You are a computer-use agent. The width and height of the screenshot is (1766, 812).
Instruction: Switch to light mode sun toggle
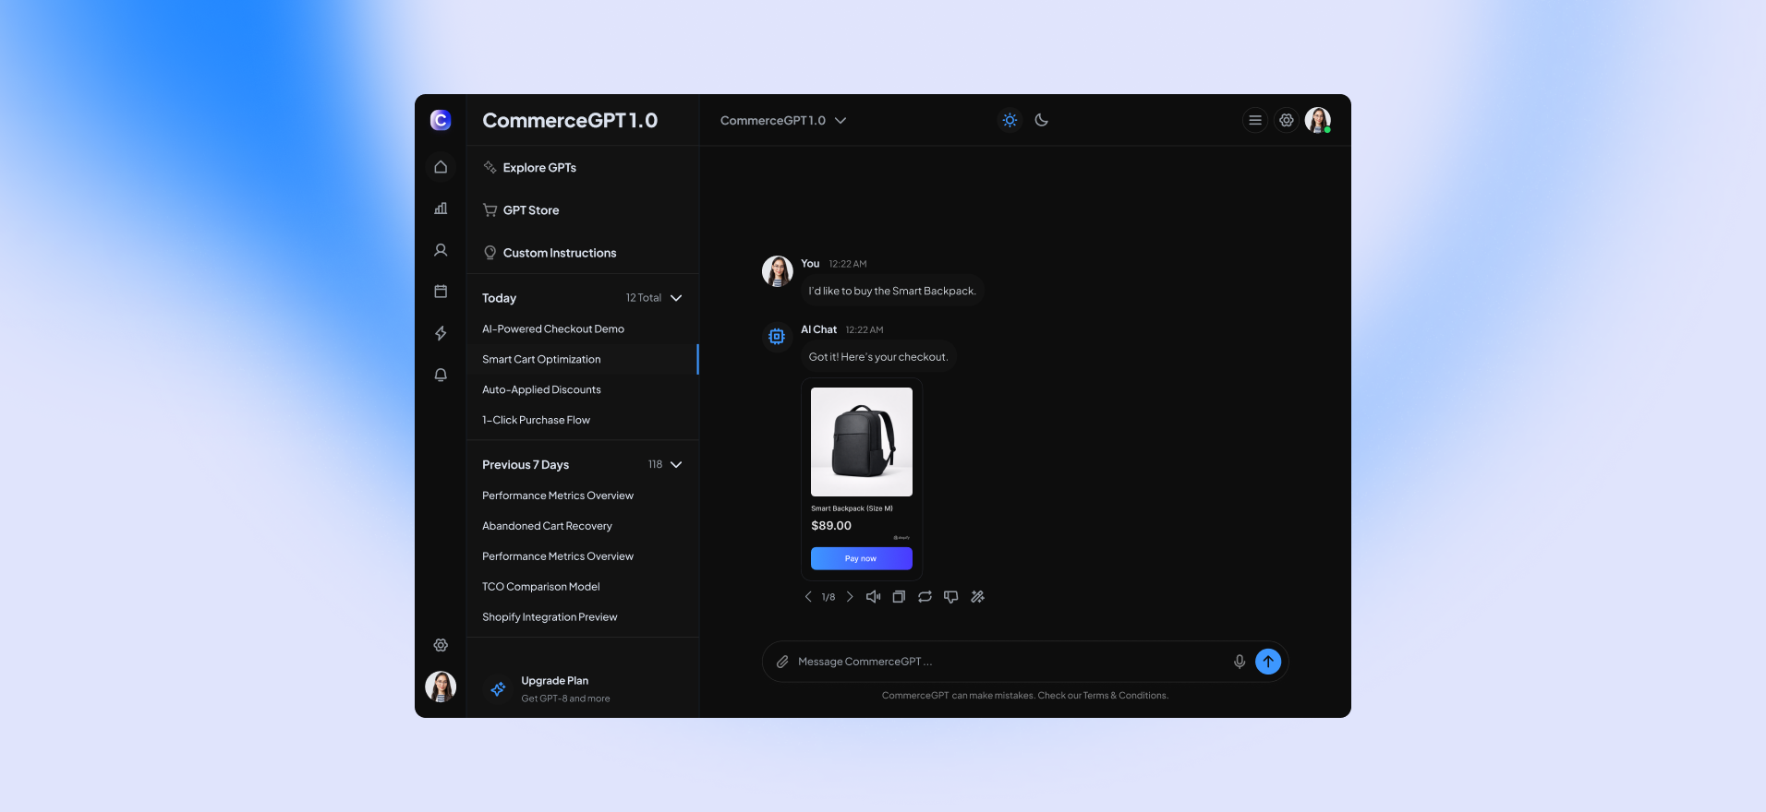[x=1010, y=120]
